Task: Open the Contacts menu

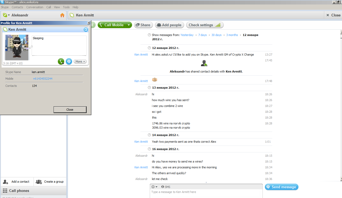Action: pos(17,7)
